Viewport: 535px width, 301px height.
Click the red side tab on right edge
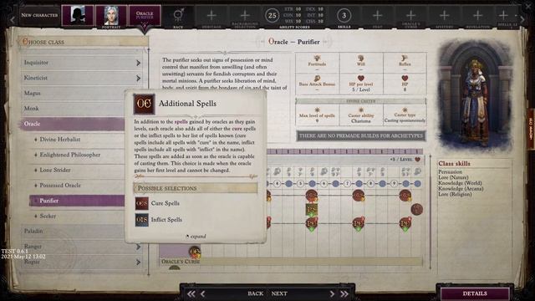pos(532,128)
